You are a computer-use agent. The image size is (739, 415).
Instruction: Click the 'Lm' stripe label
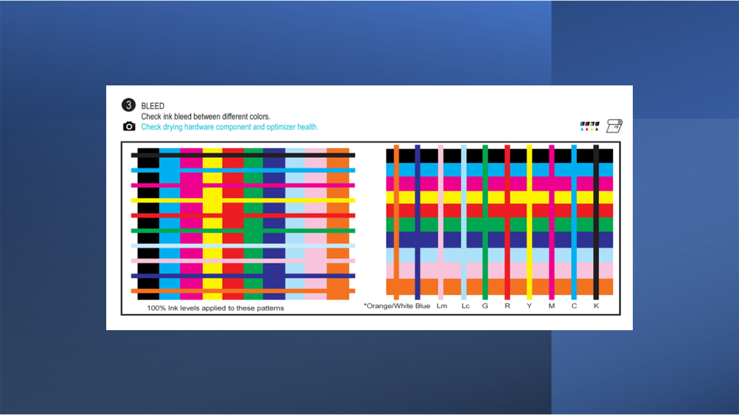tap(442, 306)
